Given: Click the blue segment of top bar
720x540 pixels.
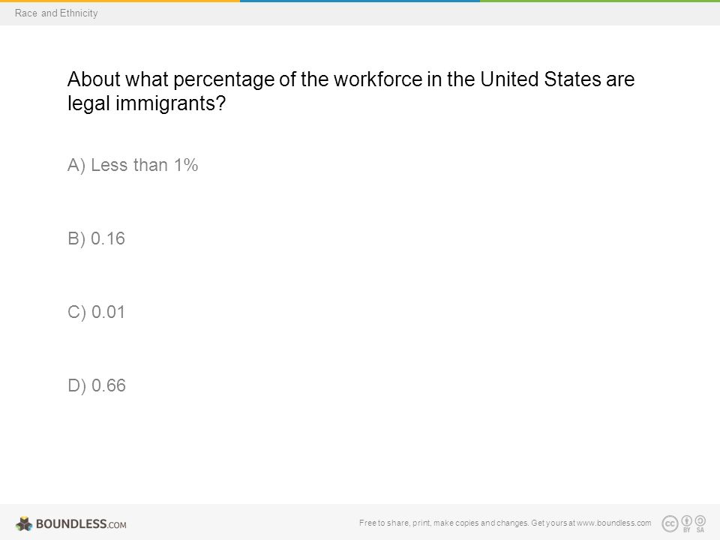Looking at the screenshot, I should point(360,1).
